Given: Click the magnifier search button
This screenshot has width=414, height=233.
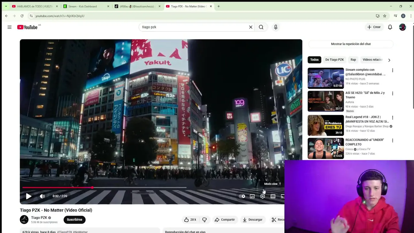Looking at the screenshot, I should click(x=261, y=27).
